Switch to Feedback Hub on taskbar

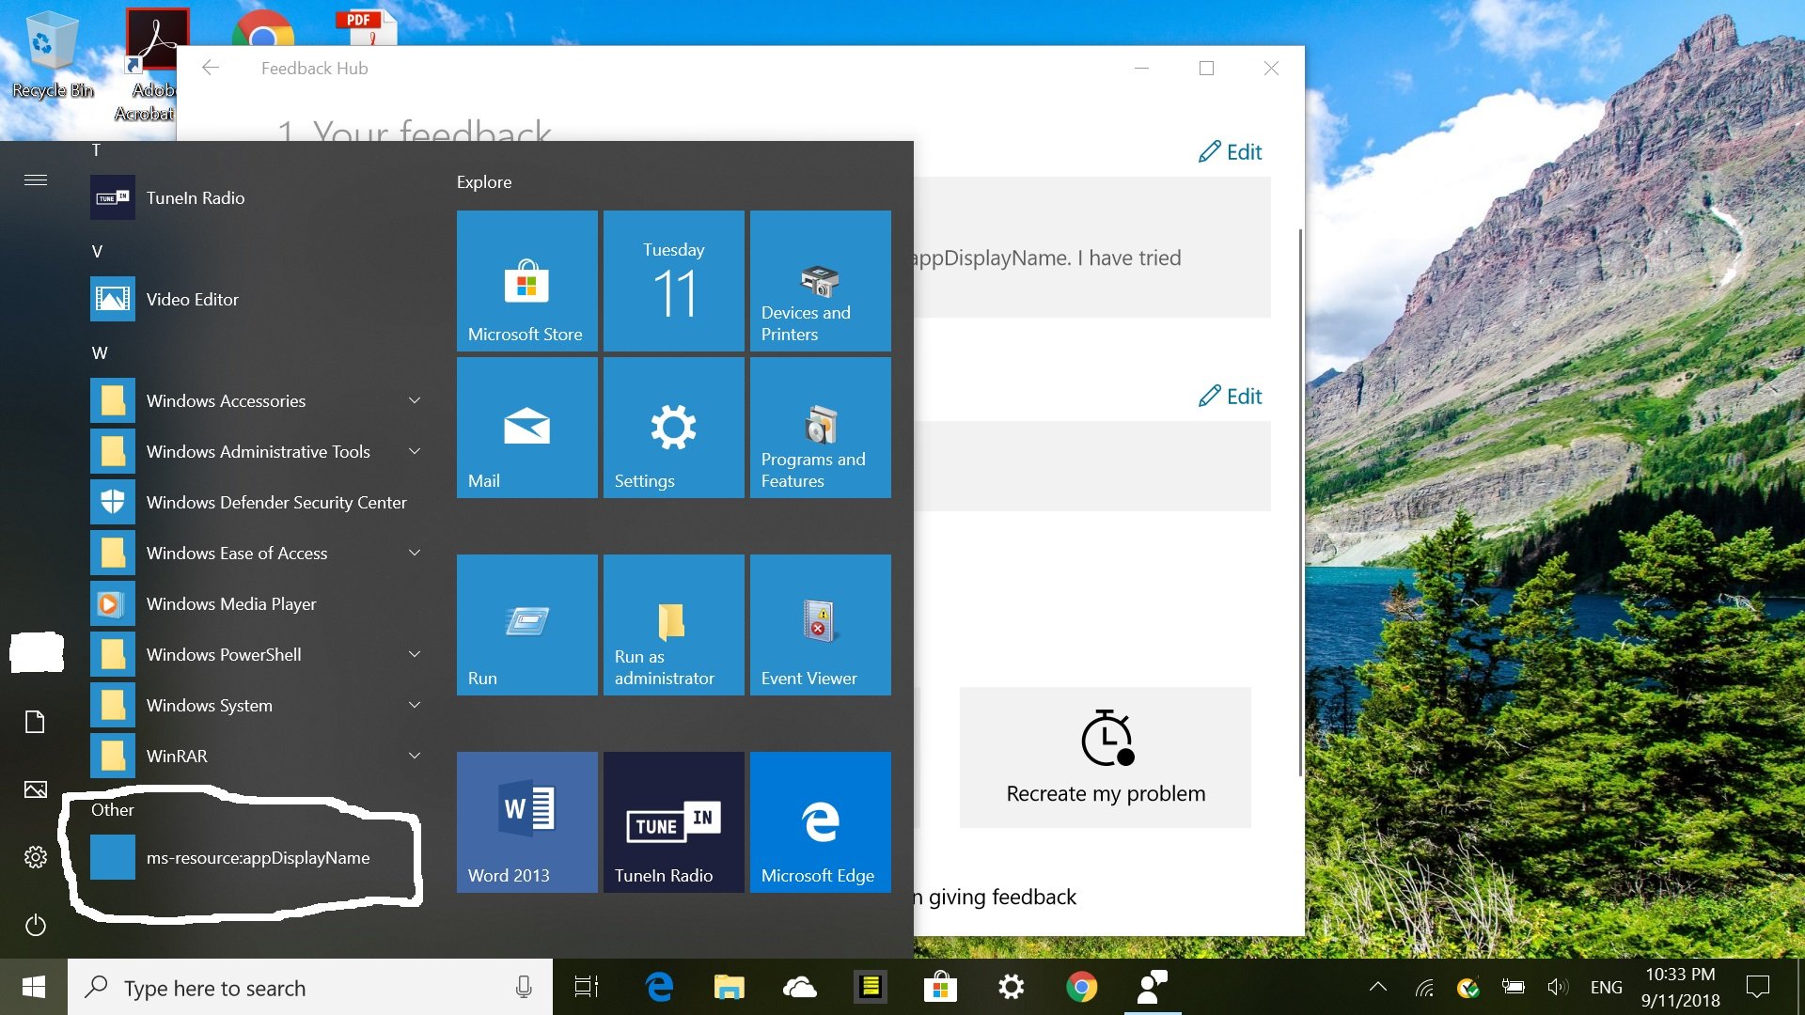pos(1153,987)
